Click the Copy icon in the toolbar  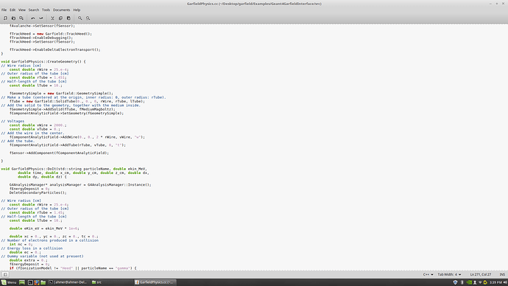pyautogui.click(x=60, y=18)
